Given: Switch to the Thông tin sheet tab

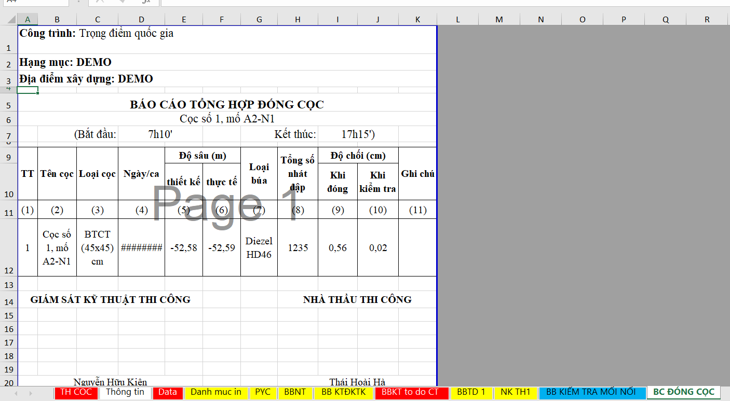Looking at the screenshot, I should (x=125, y=392).
